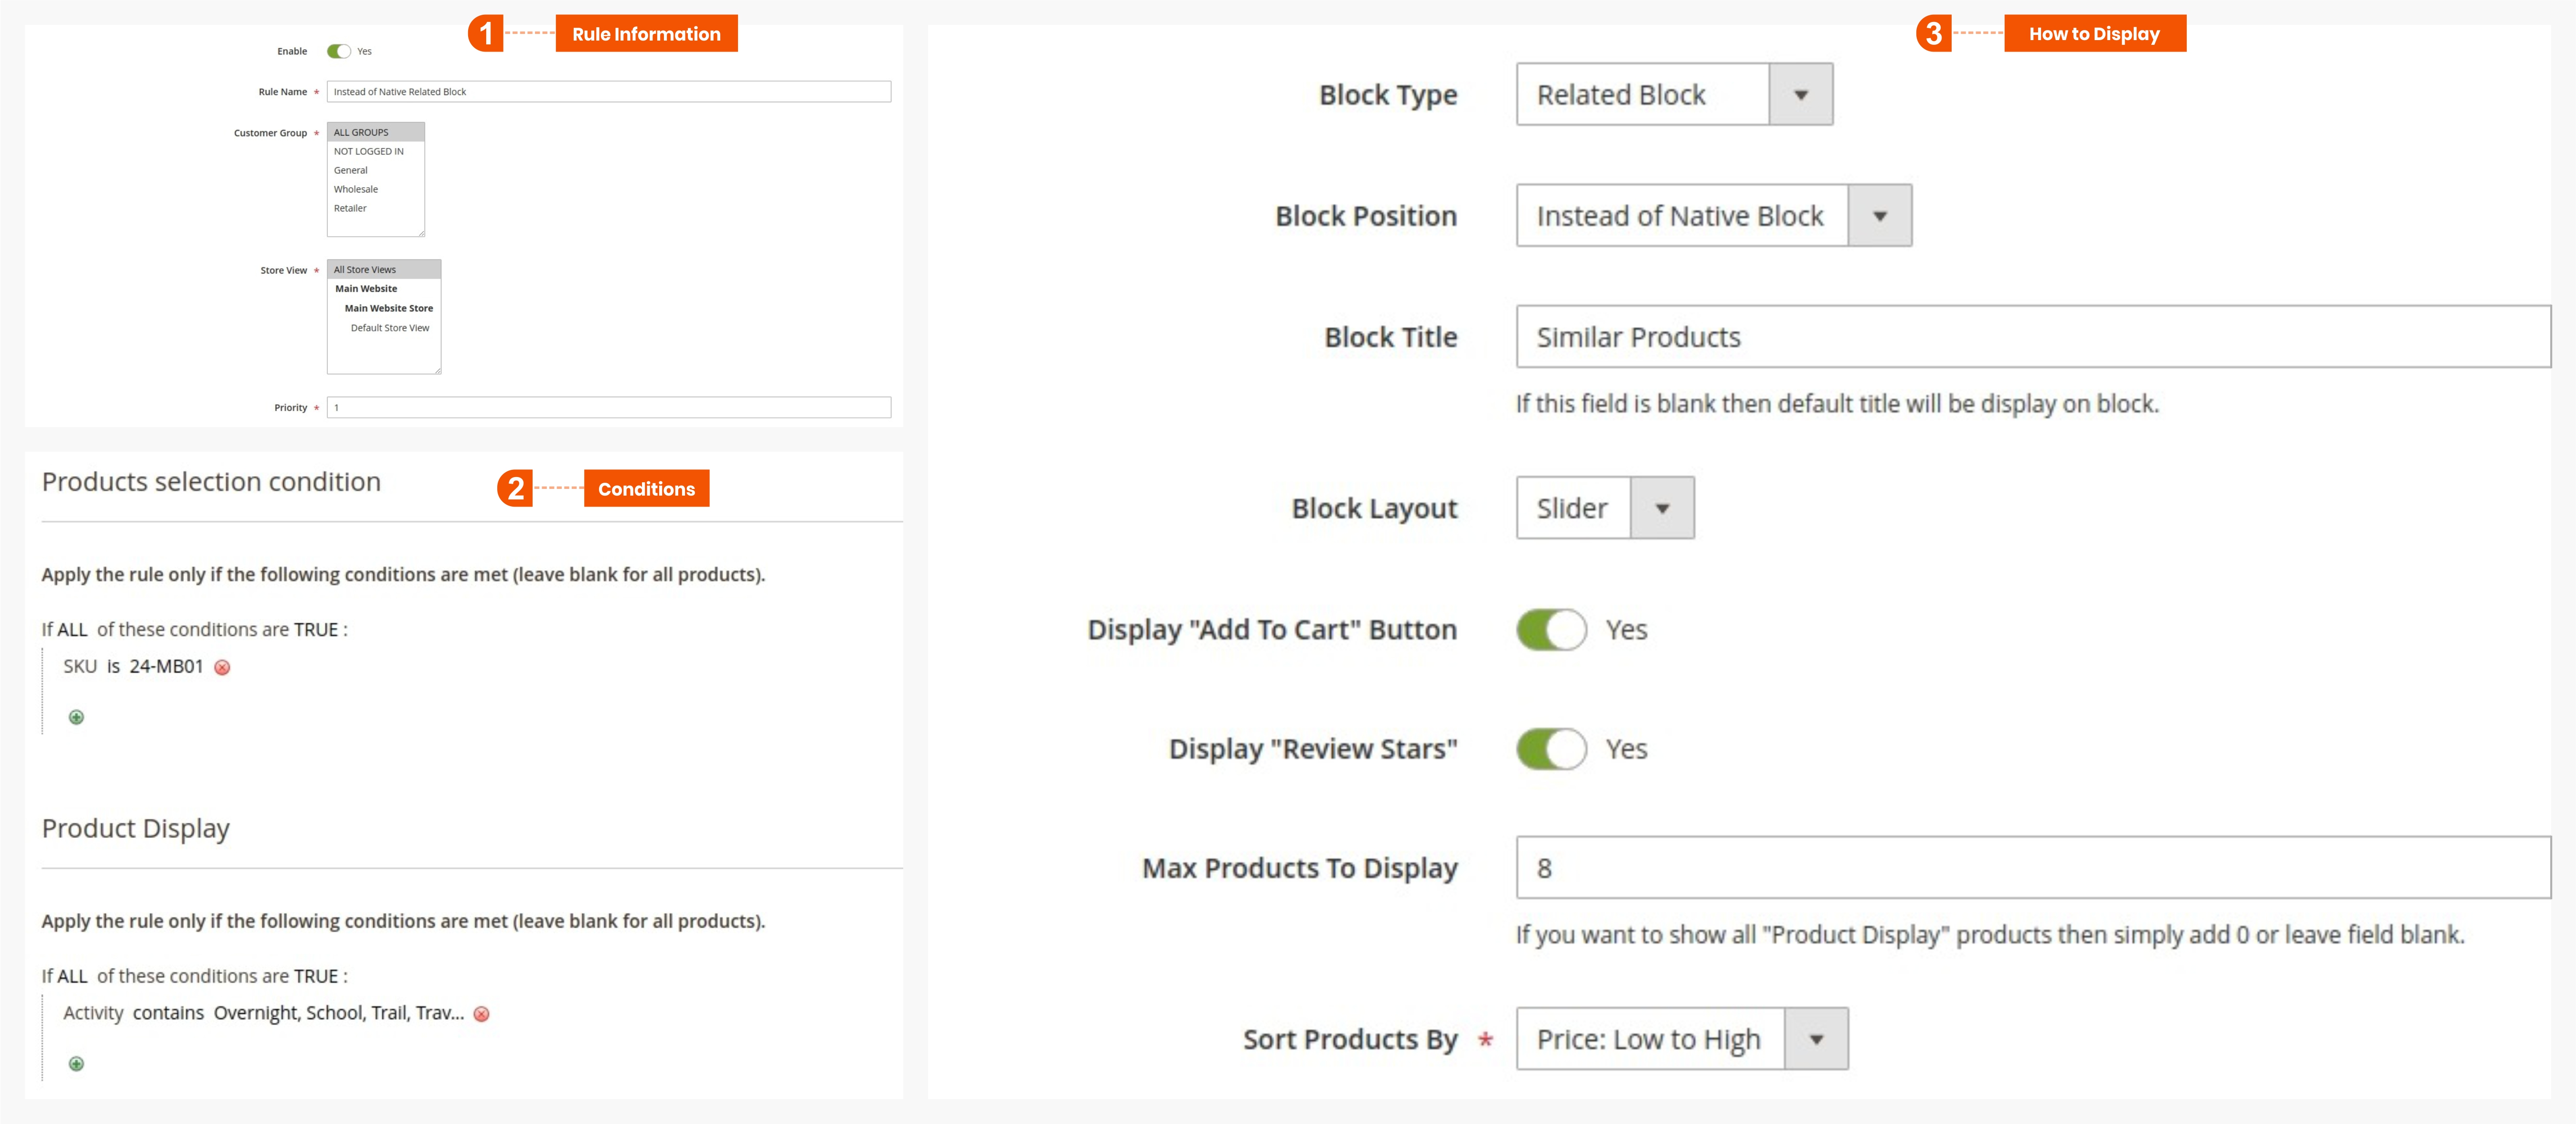The height and width of the screenshot is (1124, 2576).
Task: Click into the Rule Name field
Action: [x=608, y=92]
